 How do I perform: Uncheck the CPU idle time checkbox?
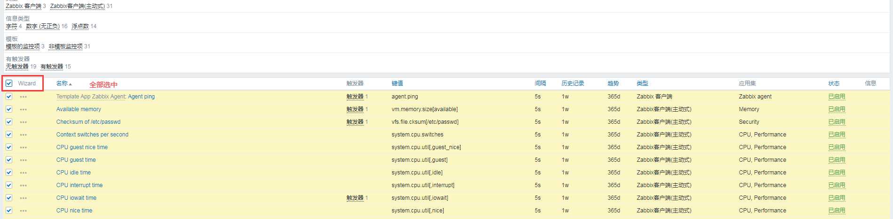tap(9, 173)
